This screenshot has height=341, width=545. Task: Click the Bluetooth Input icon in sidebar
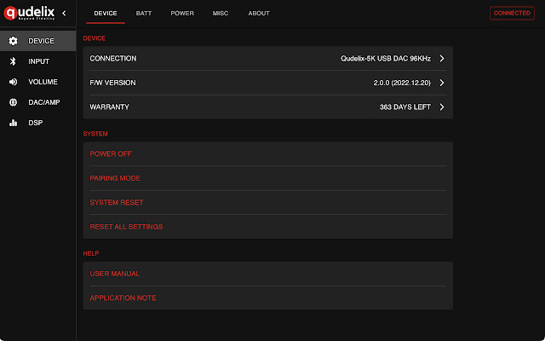(14, 61)
